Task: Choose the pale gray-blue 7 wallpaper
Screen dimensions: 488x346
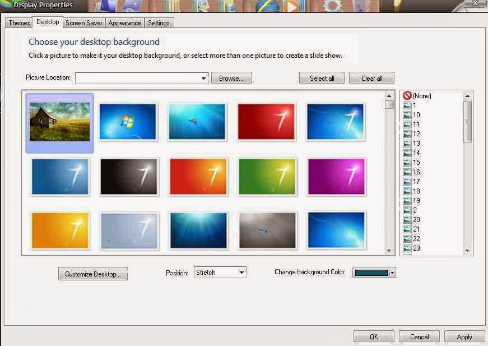Action: (129, 230)
